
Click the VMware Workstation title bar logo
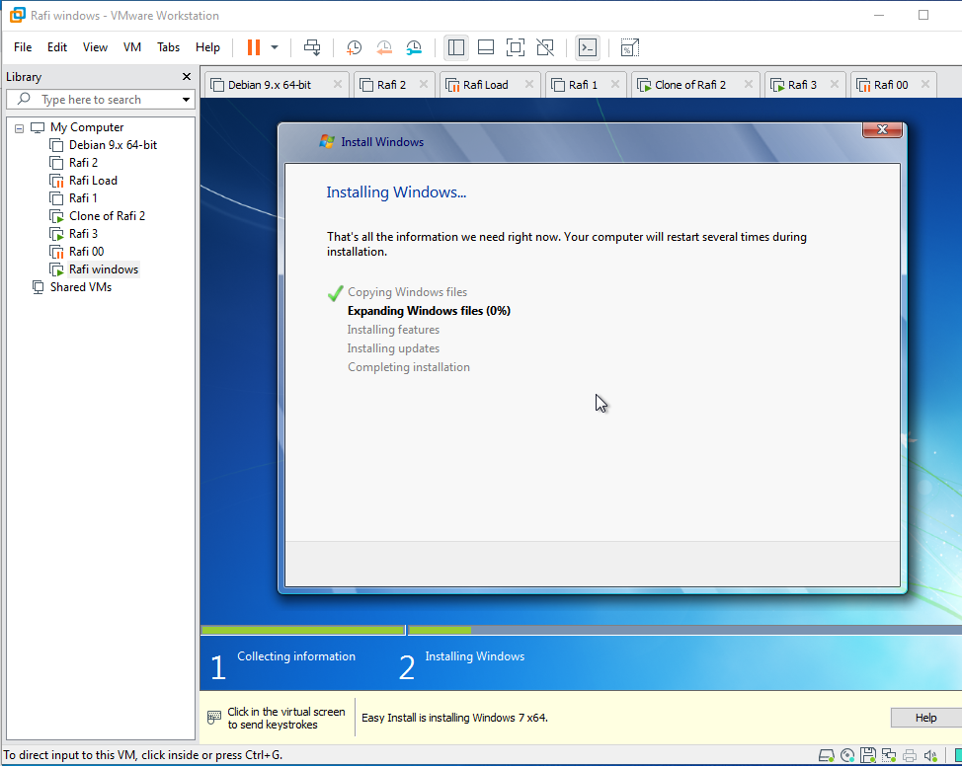point(18,15)
